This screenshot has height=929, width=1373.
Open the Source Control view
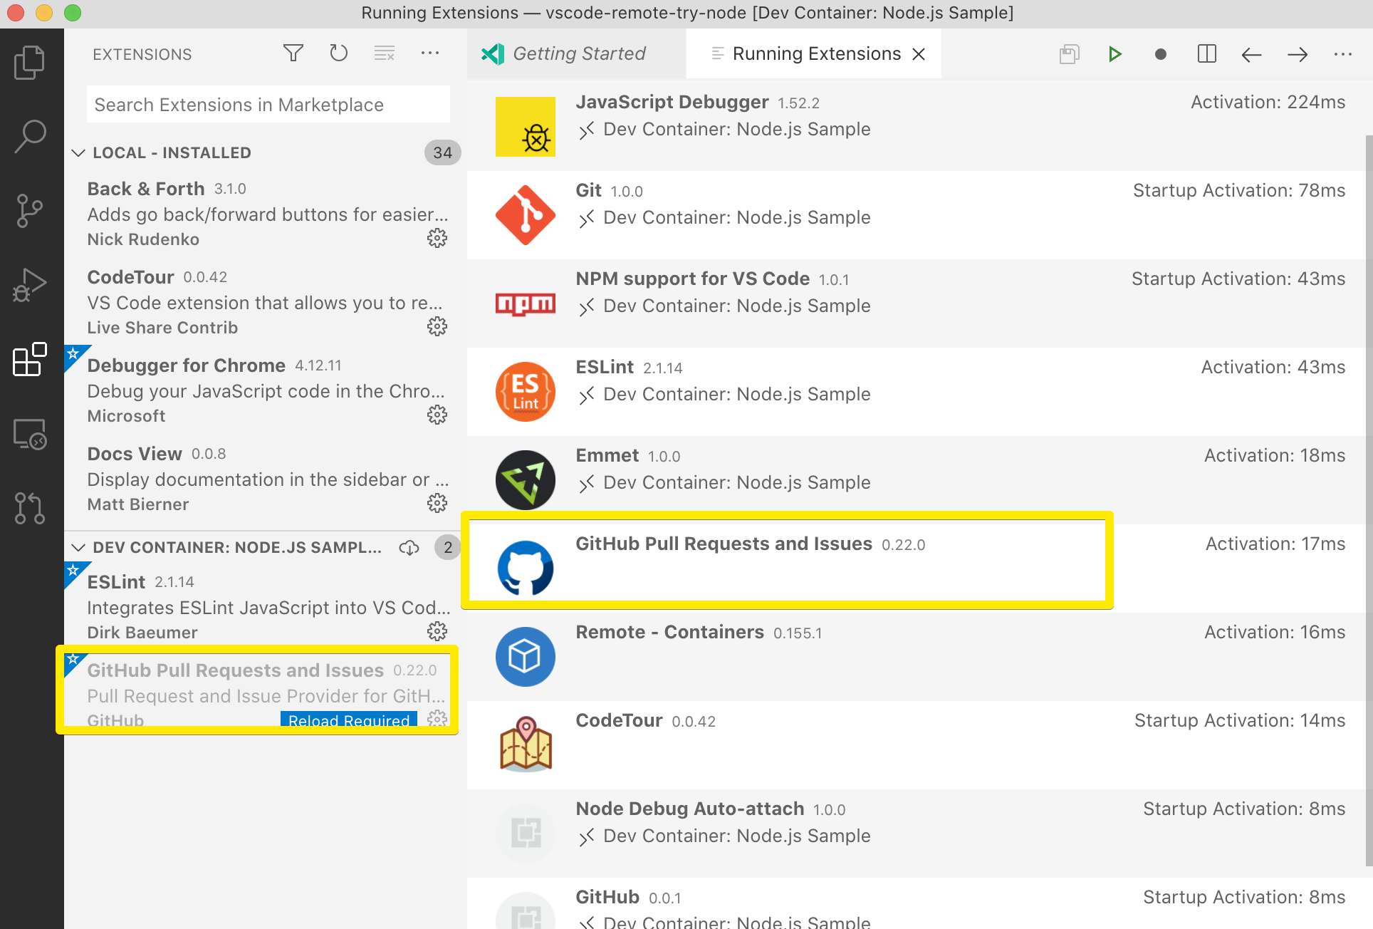point(30,211)
